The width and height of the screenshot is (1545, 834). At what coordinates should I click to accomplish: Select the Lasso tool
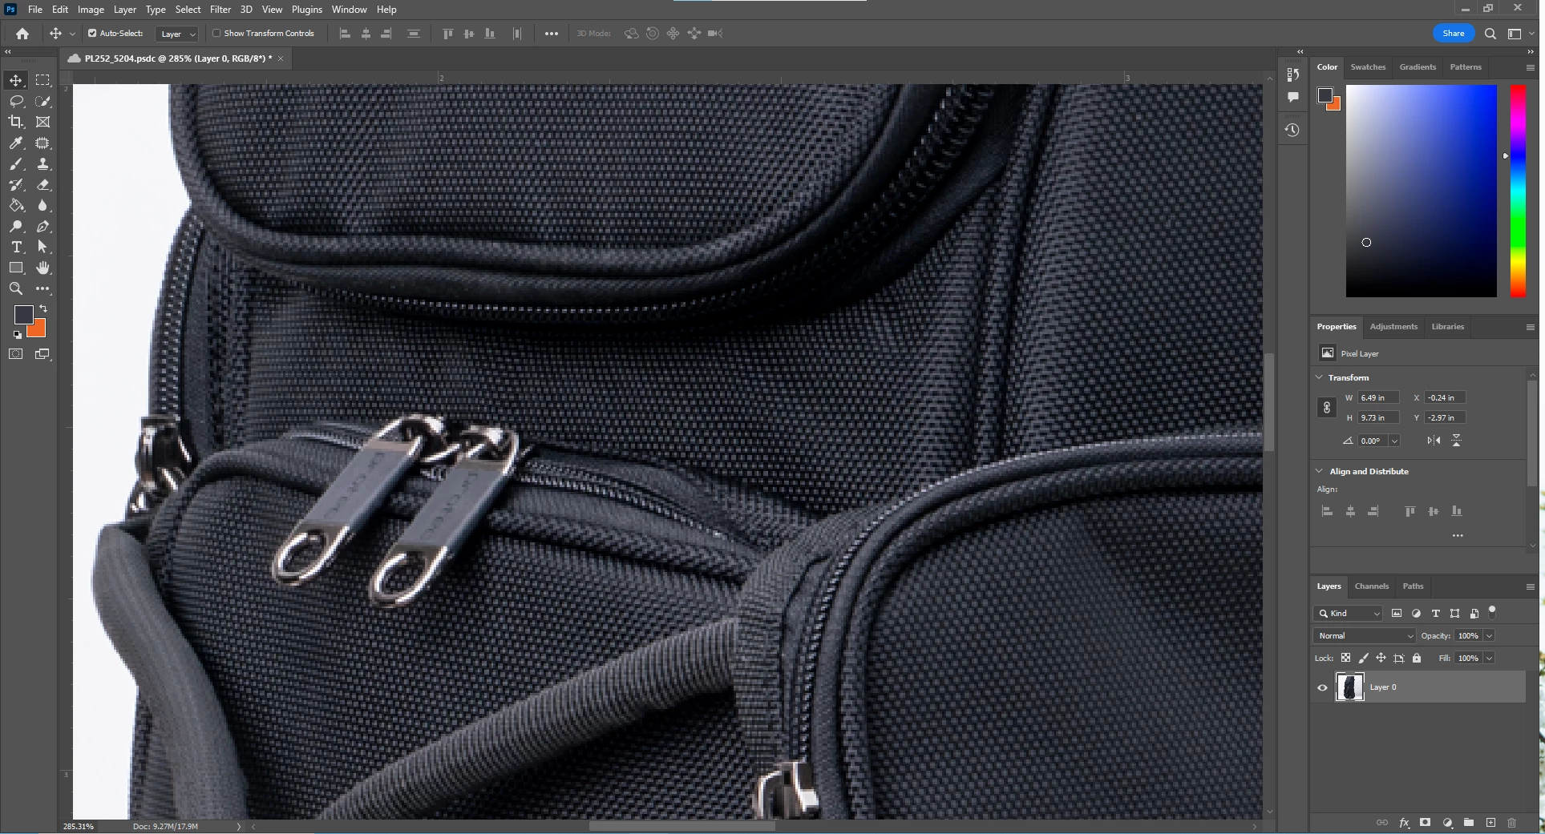[16, 101]
